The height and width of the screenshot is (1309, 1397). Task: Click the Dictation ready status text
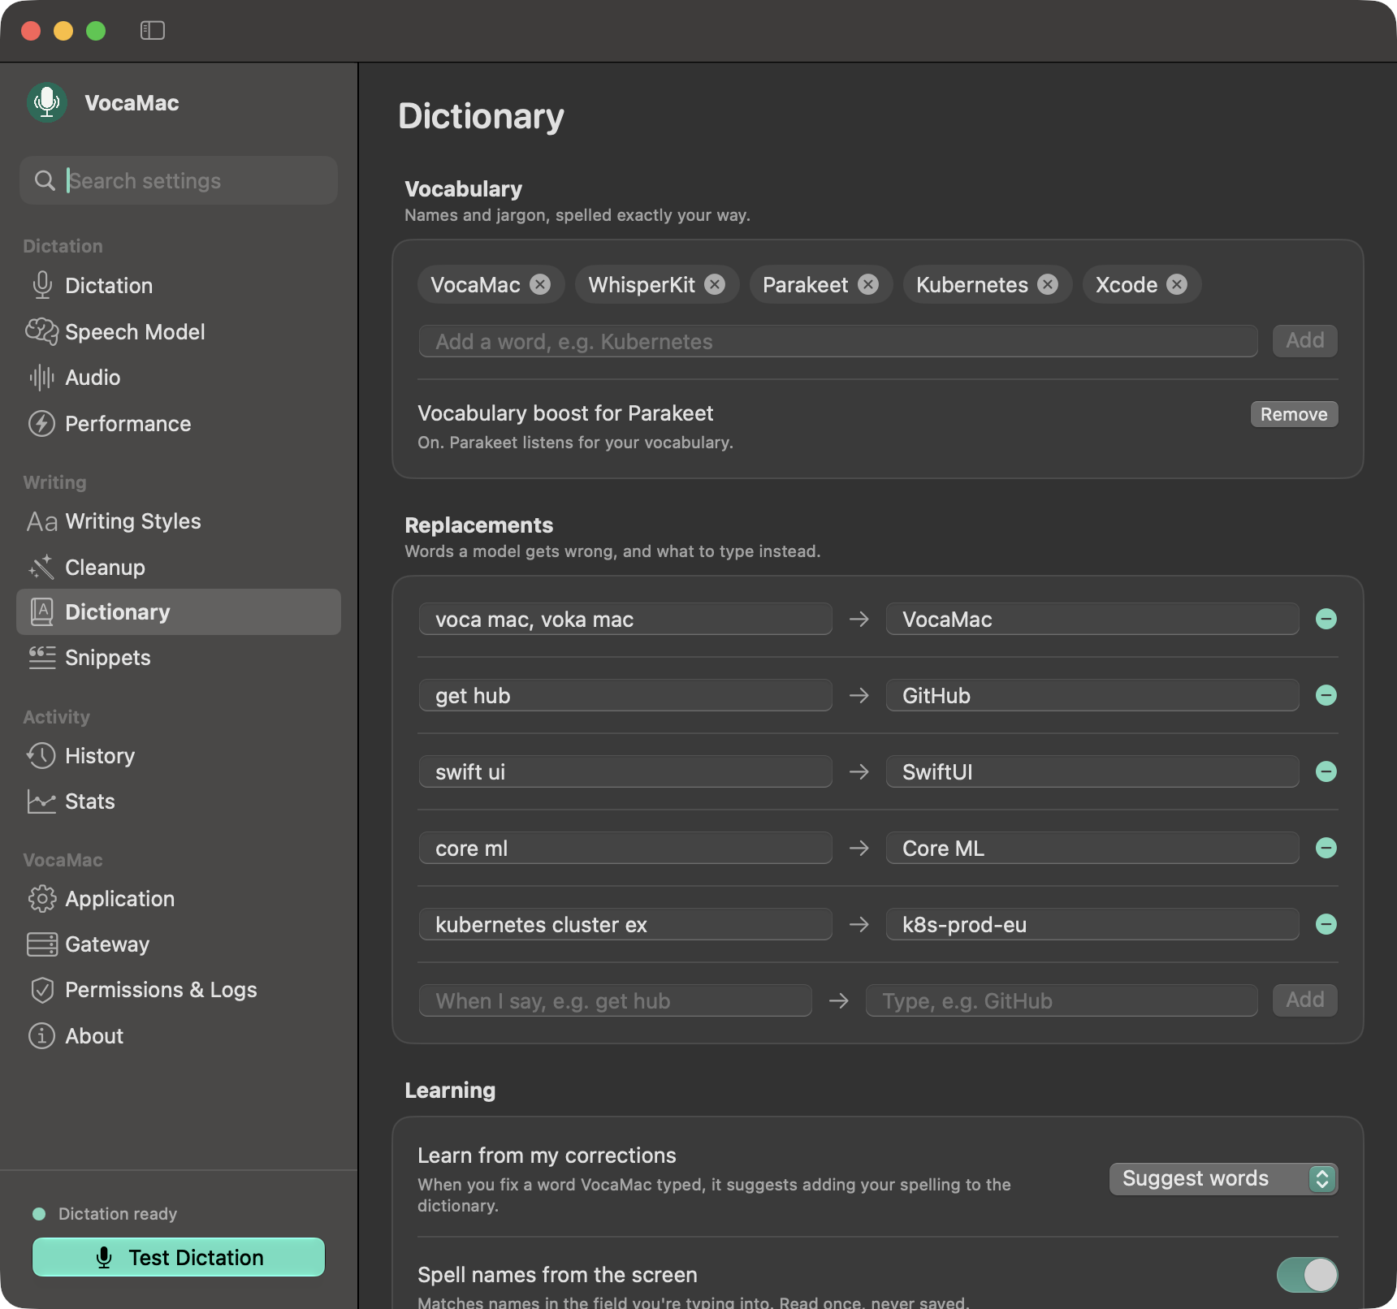pos(118,1214)
